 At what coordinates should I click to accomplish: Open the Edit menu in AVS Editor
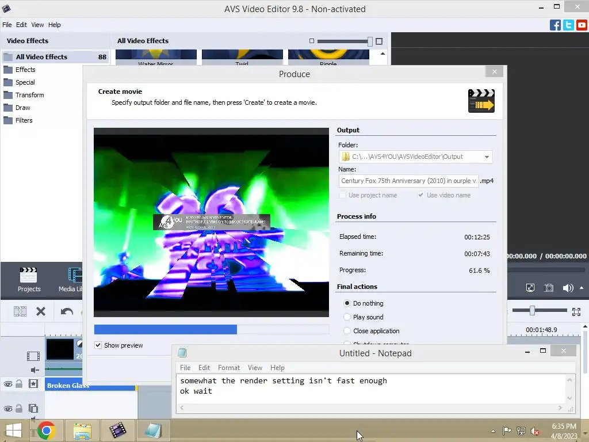pyautogui.click(x=21, y=25)
